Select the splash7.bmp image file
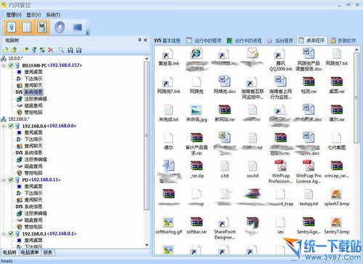This screenshot has height=264, width=363. pos(337,198)
